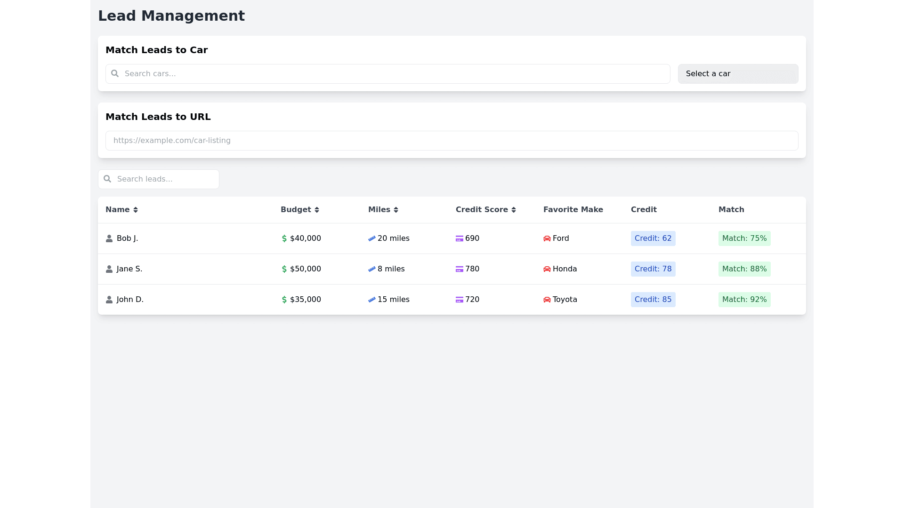904x508 pixels.
Task: Click the dollar icon next to $50,000
Action: point(284,269)
